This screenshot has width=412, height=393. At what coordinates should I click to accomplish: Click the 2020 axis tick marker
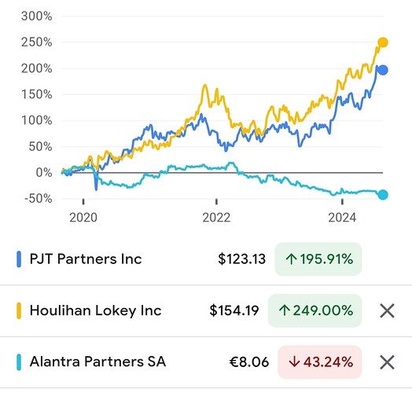click(x=83, y=201)
